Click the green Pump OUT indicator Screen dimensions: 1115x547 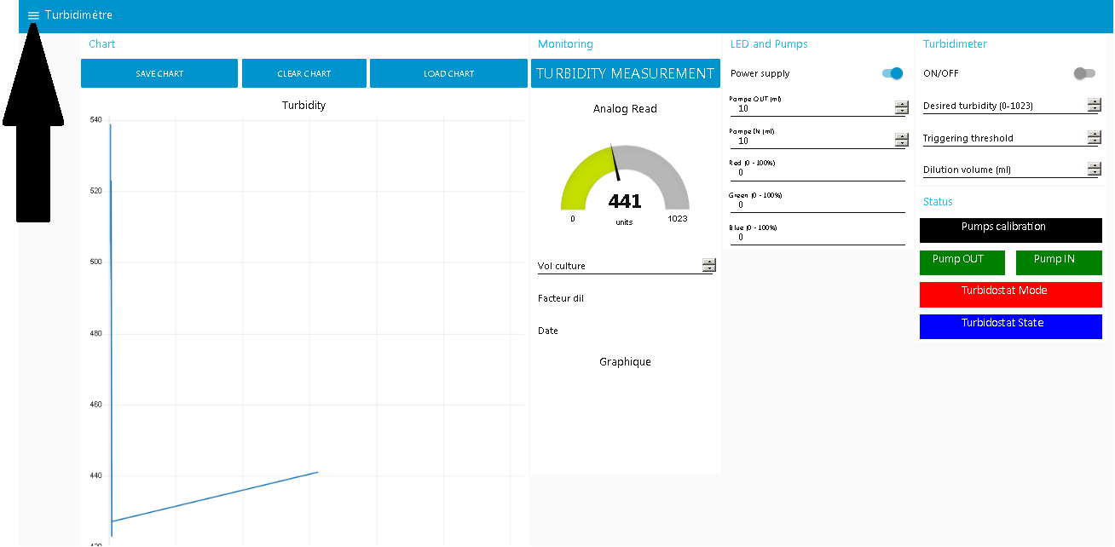pyautogui.click(x=962, y=262)
